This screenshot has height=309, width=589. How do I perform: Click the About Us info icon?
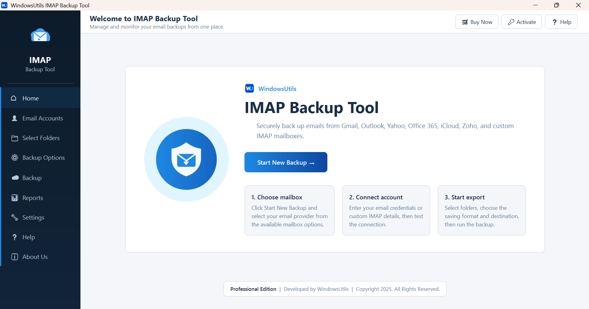click(15, 257)
